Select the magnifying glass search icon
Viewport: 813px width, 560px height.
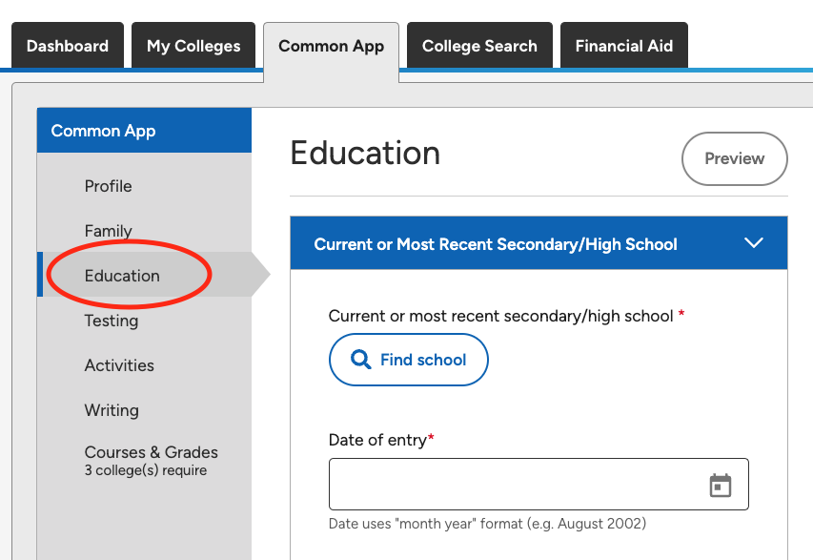tap(362, 360)
